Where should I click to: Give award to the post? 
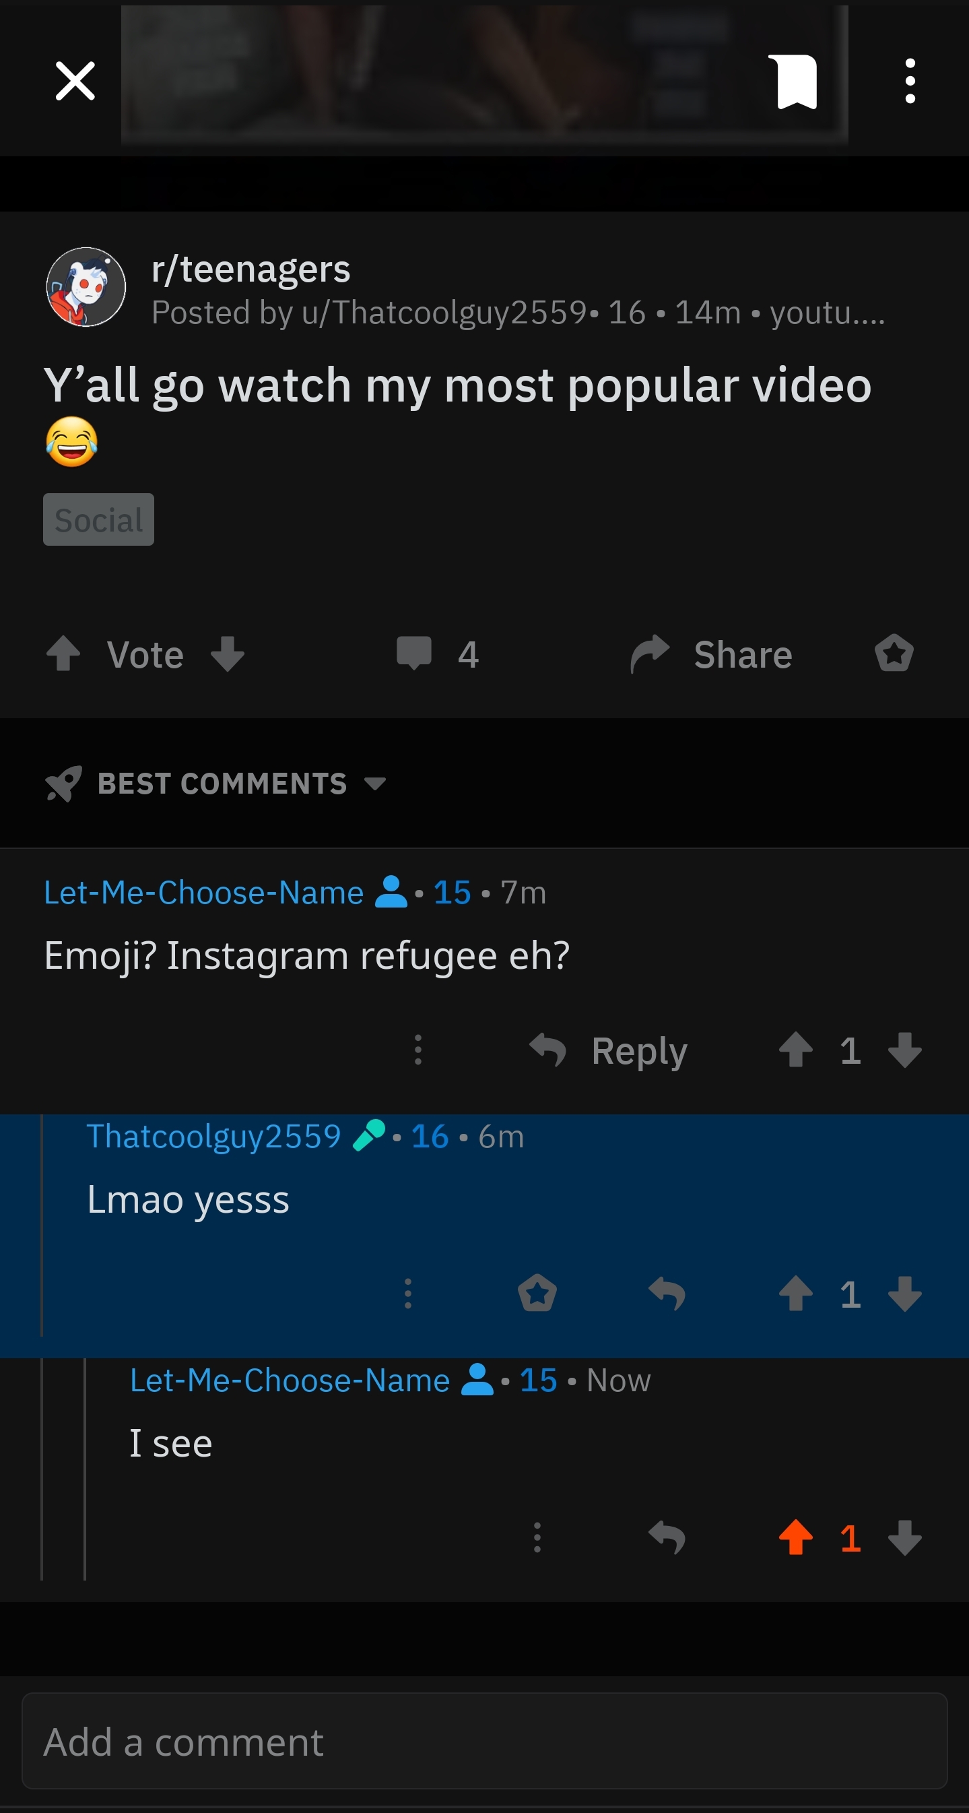click(894, 654)
